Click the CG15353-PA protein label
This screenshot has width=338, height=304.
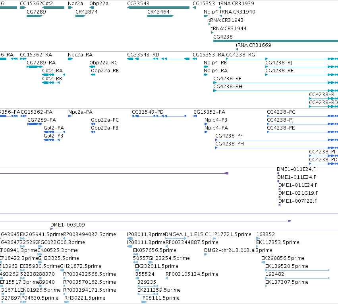click(209, 112)
